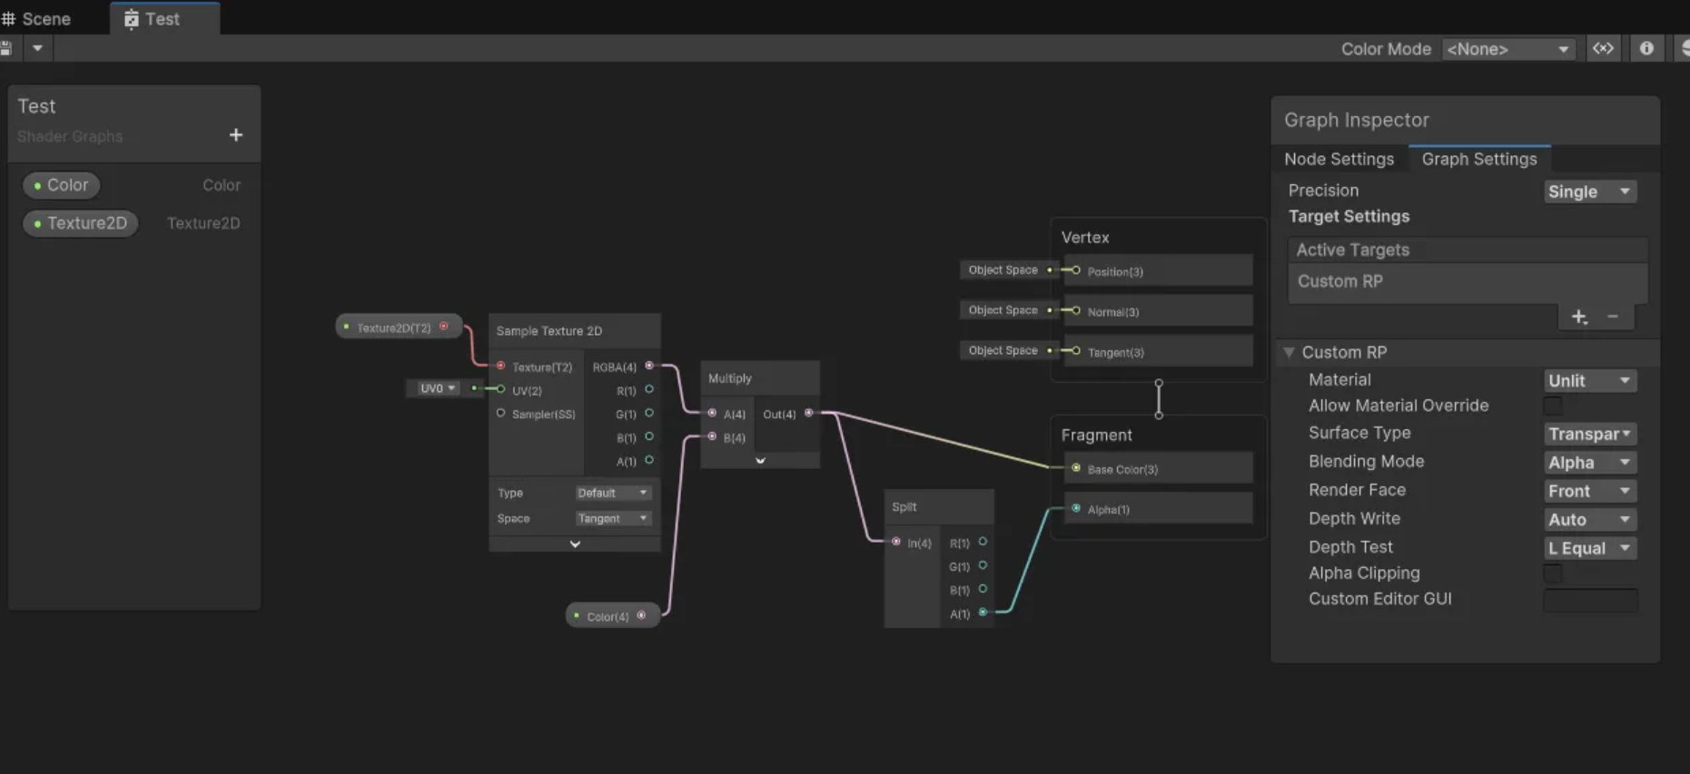Click Split node G(1) output port
The image size is (1690, 774).
[x=983, y=565]
